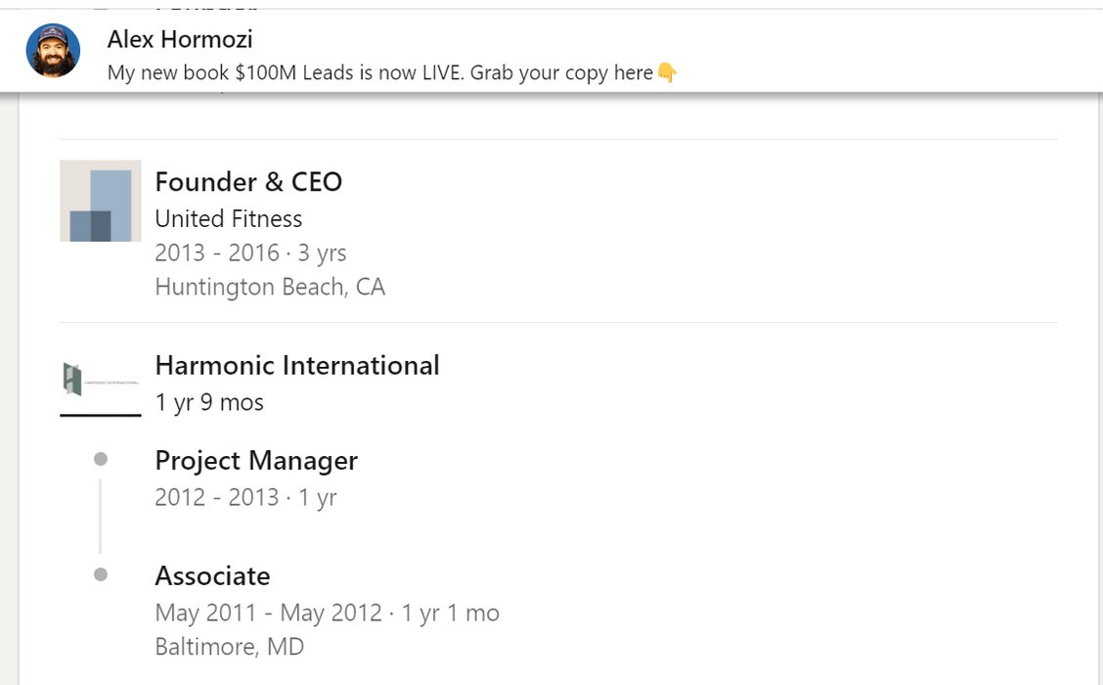This screenshot has height=685, width=1103.
Task: Click Alex Hormozi's profile avatar
Action: [x=53, y=51]
